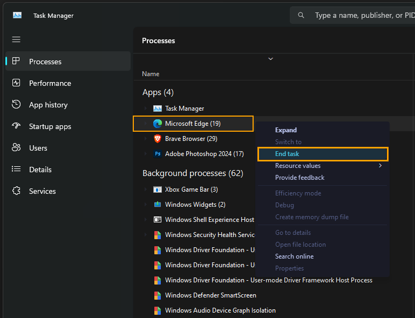Click the Windows Widgets icon
Image resolution: width=415 pixels, height=318 pixels.
[158, 205]
